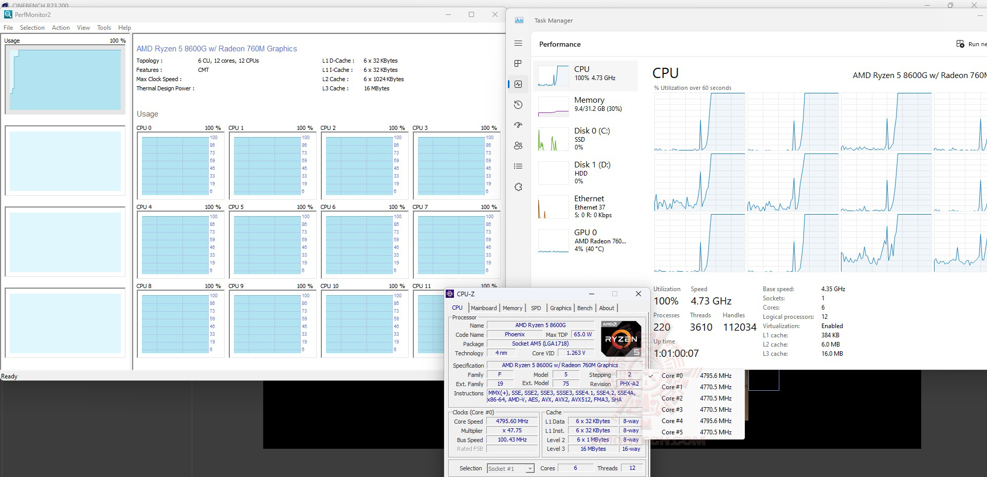Screen dimensions: 987x477
Task: Select the CPU item in Task Manager performance list
Action: pos(586,75)
